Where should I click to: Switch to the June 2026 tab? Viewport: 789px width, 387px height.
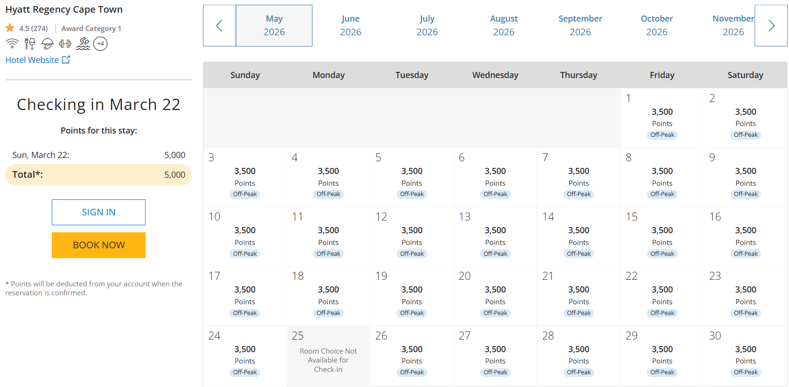point(350,25)
